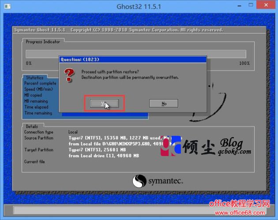The height and width of the screenshot is (220, 278).
Task: Click the 'Proceed with partition restore?' text
Action: point(110,72)
